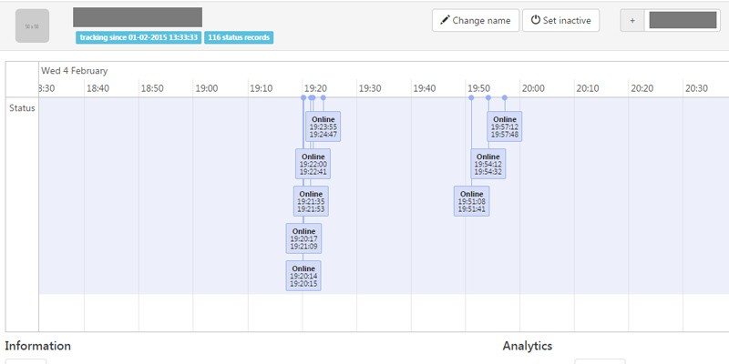The width and height of the screenshot is (729, 364).
Task: Select Online event 19:22:00 to 19:22:41
Action: tap(313, 164)
